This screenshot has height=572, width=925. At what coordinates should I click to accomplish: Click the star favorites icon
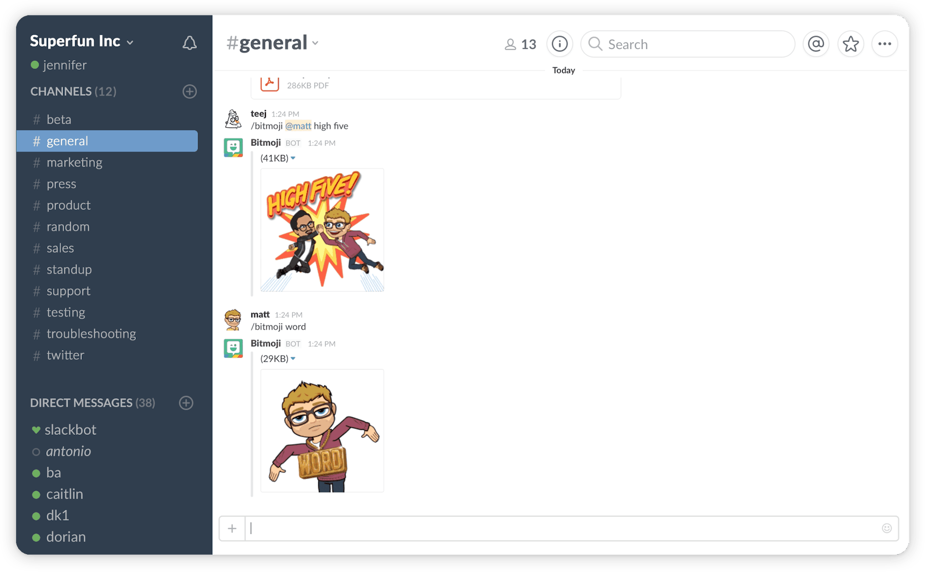point(852,44)
